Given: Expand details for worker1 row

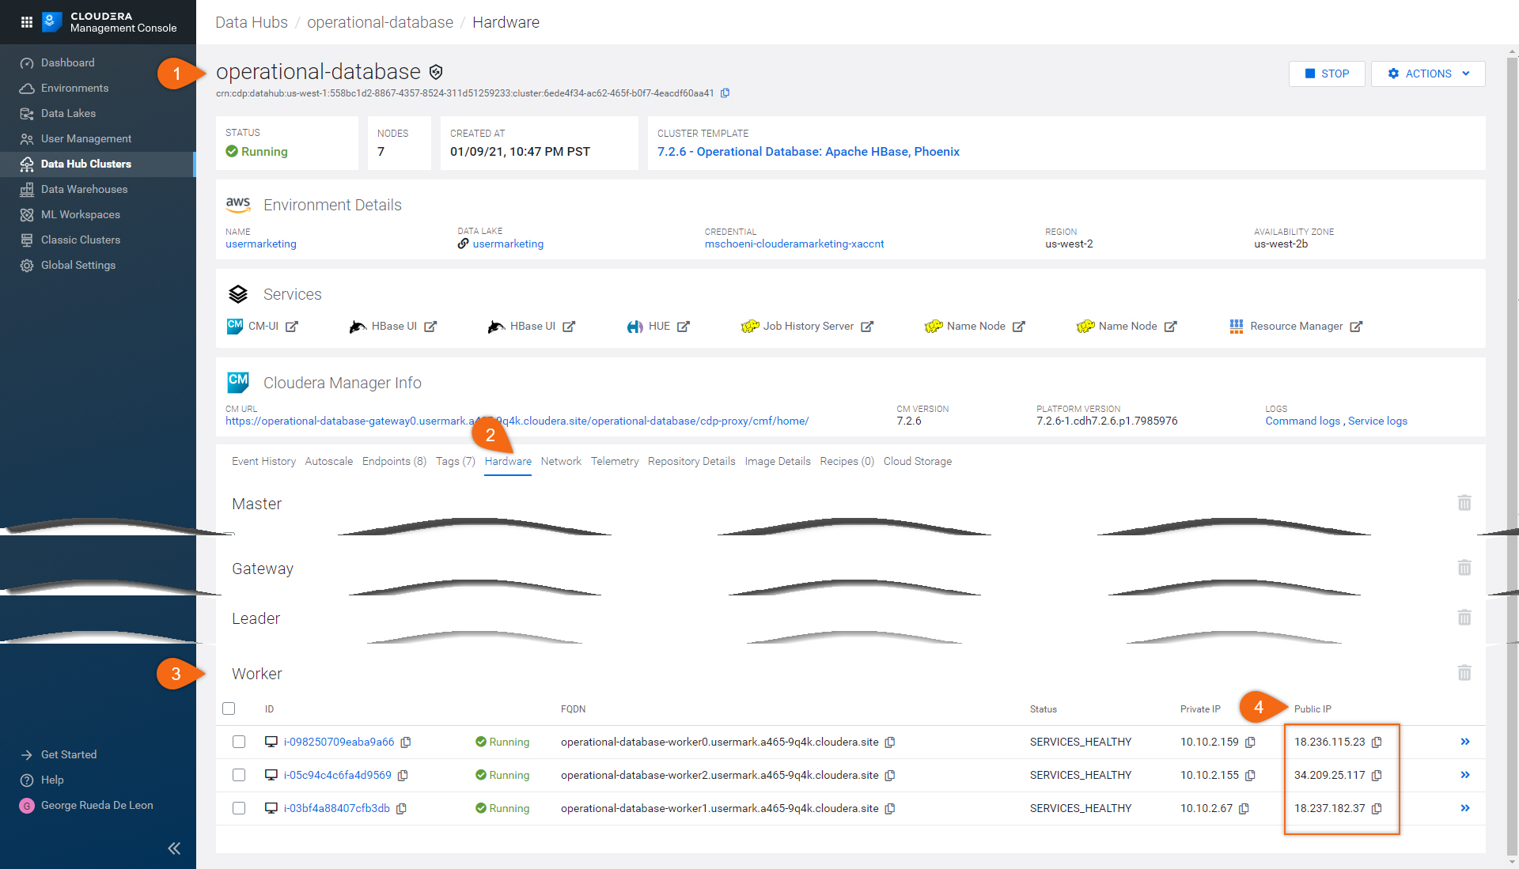Looking at the screenshot, I should [x=1465, y=808].
